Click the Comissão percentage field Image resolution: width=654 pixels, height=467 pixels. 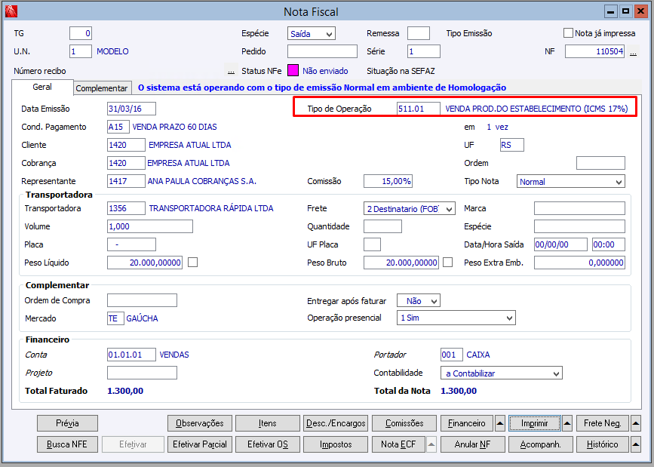point(388,181)
